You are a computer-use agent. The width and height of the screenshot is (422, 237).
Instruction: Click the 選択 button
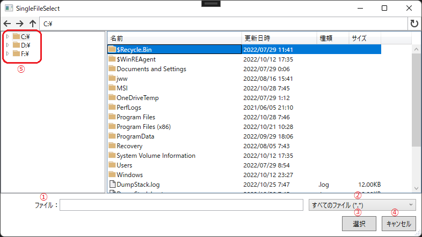[359, 224]
